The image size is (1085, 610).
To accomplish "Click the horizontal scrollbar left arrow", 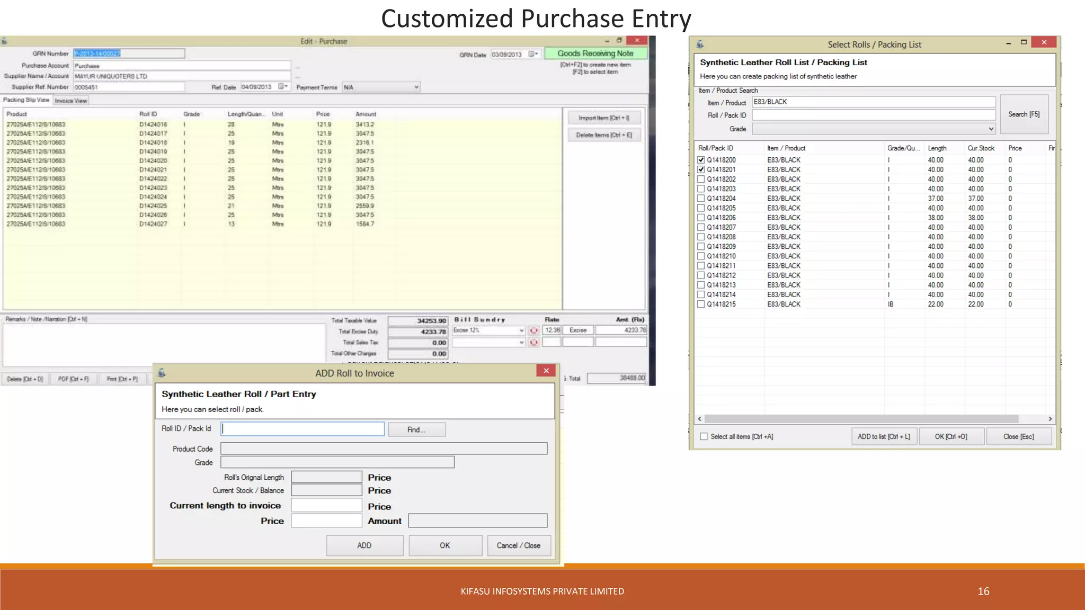I will [700, 419].
